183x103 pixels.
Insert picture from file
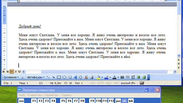point(91,77)
